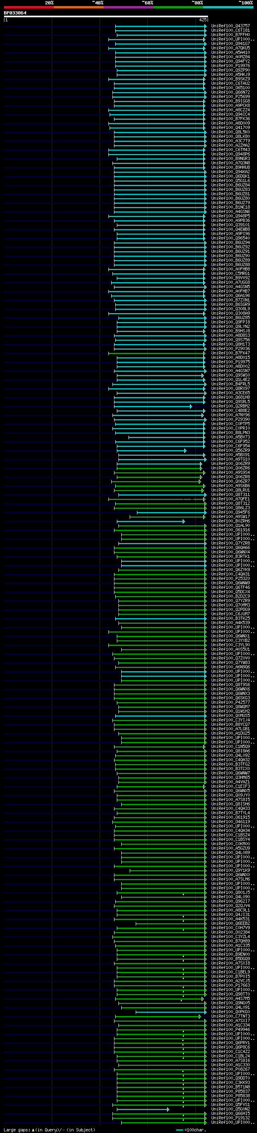Open the UniRef100_Q945F6 hit link
This screenshot has width=257, height=1133.
[x=230, y=512]
